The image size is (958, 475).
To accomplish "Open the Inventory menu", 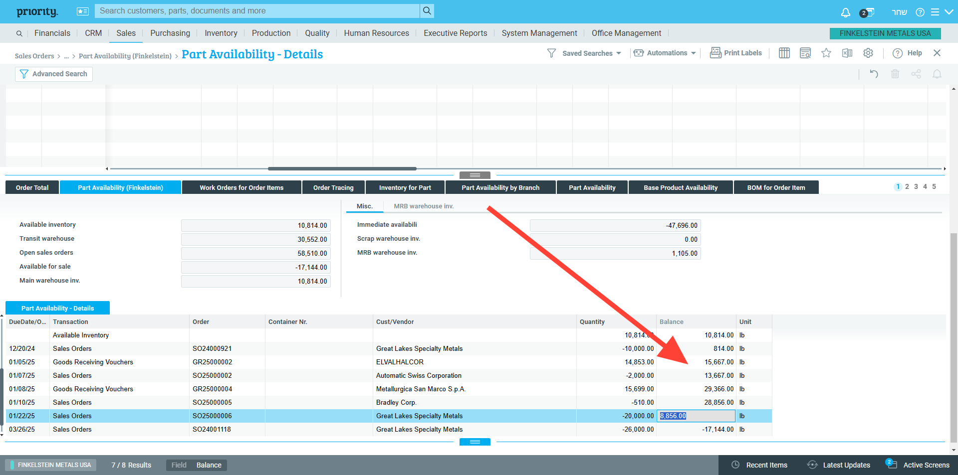I will tap(221, 33).
